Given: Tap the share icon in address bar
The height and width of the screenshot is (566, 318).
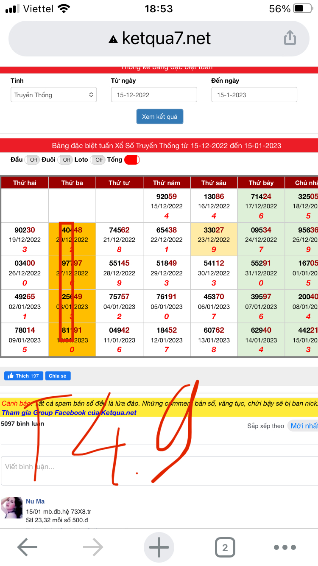Looking at the screenshot, I should coord(290,38).
